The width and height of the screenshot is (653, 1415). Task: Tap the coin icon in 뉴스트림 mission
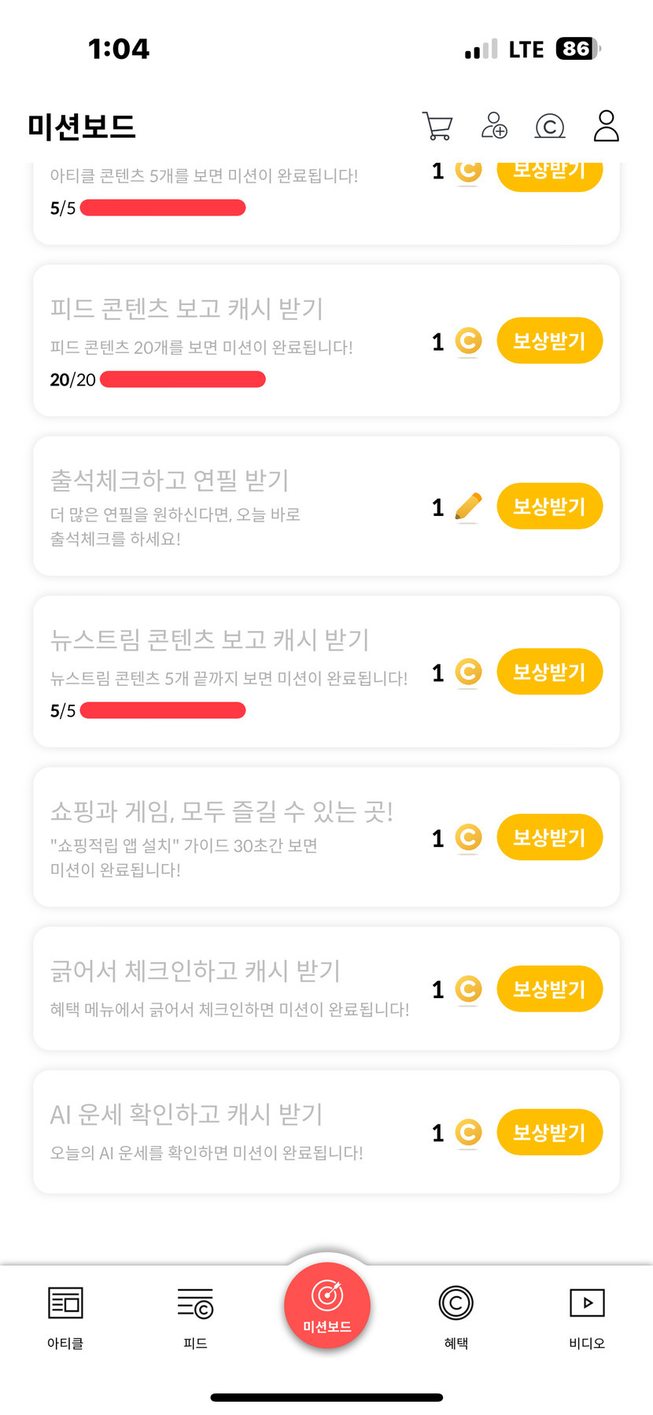tap(468, 672)
